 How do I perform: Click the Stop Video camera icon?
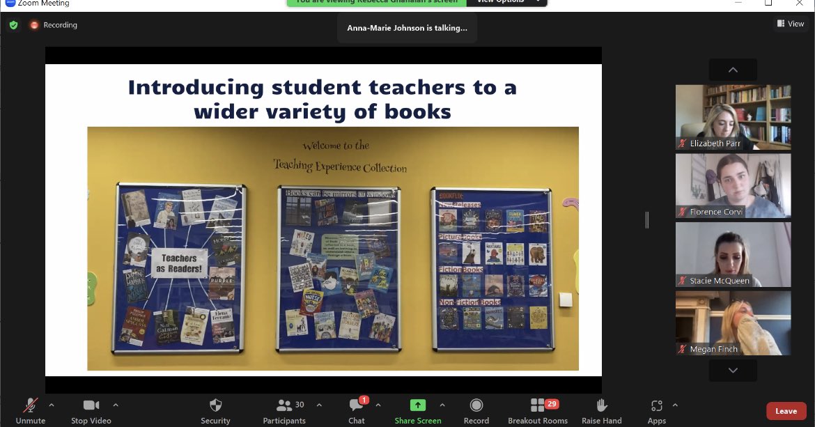[x=91, y=405]
